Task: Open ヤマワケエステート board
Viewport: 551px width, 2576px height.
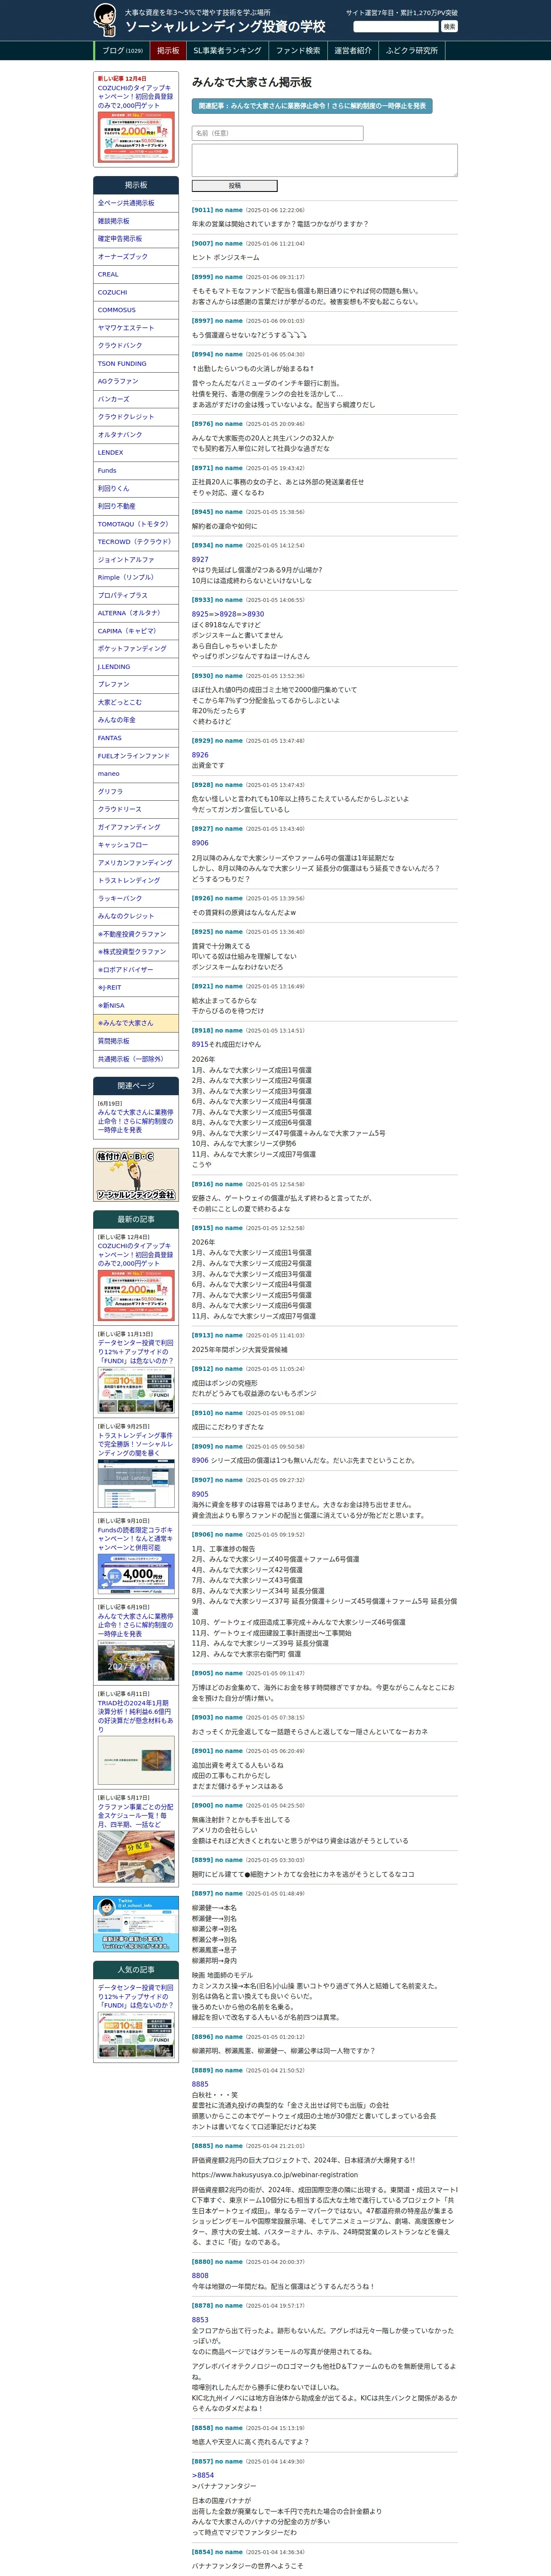Action: click(x=136, y=328)
